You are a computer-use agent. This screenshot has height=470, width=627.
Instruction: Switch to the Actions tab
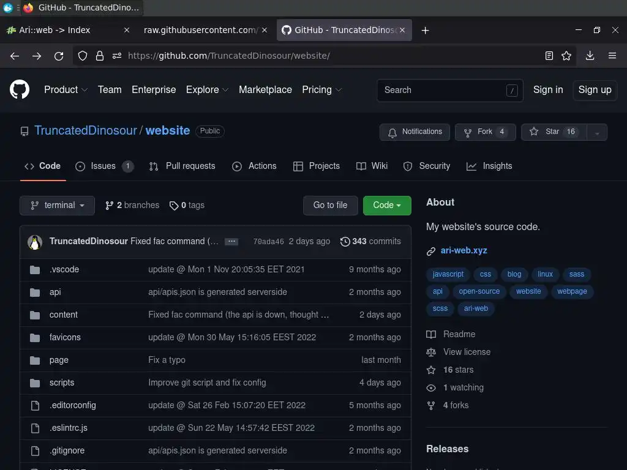(254, 166)
